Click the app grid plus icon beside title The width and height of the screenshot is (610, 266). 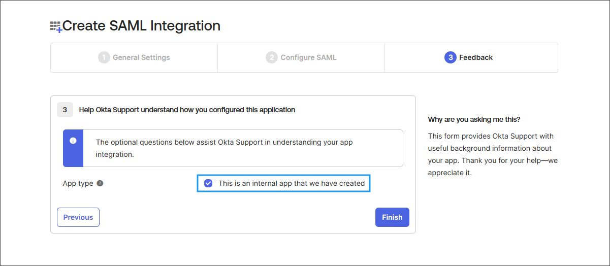56,27
